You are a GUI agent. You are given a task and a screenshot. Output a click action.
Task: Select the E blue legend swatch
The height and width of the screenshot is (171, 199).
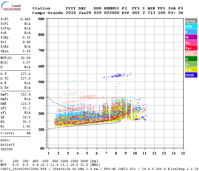191,32
